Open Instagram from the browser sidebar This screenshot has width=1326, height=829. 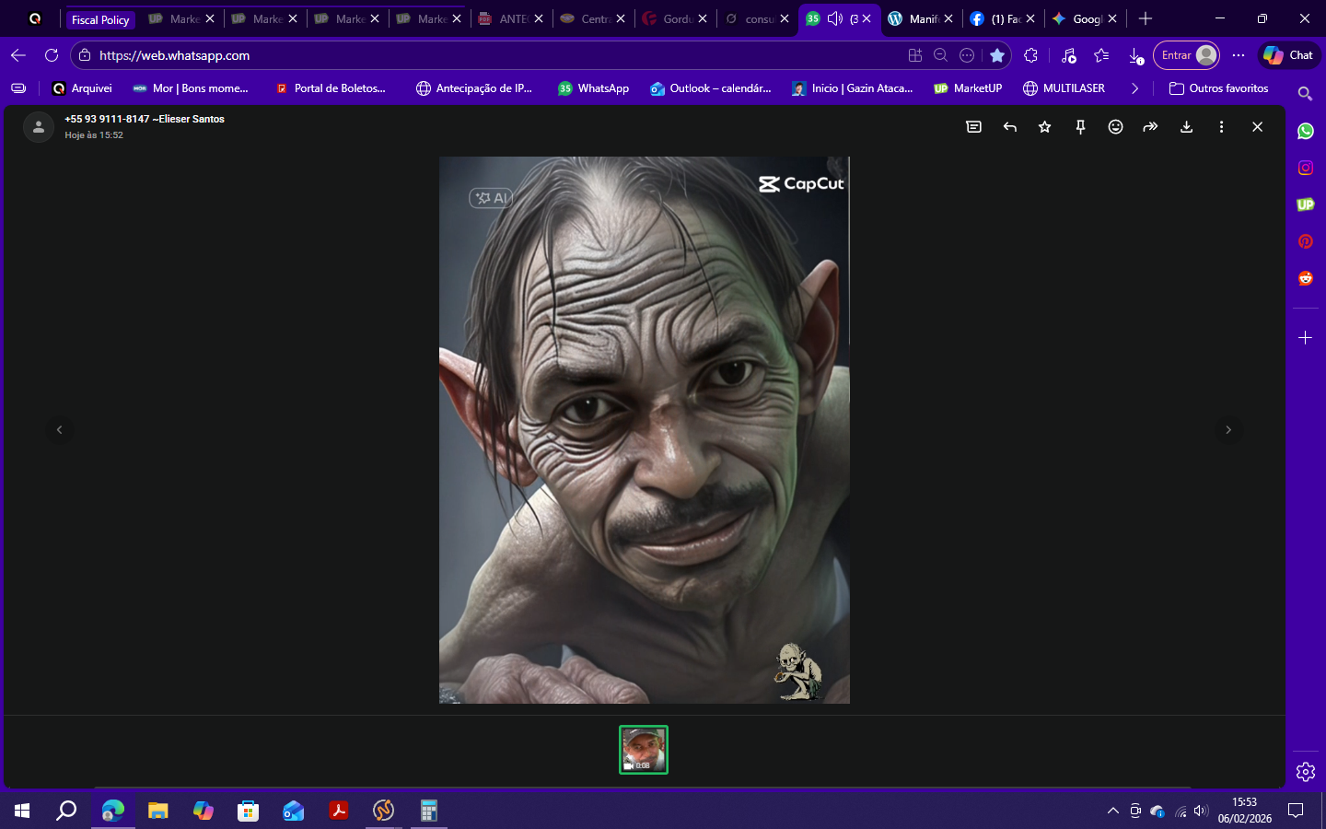pos(1305,168)
